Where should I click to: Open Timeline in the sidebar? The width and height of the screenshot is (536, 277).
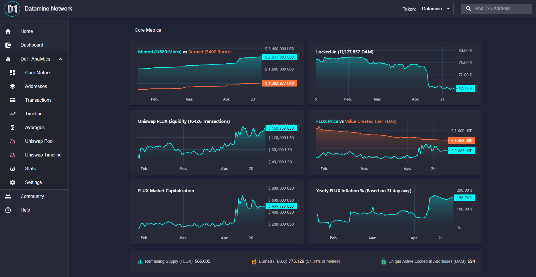[x=34, y=114]
